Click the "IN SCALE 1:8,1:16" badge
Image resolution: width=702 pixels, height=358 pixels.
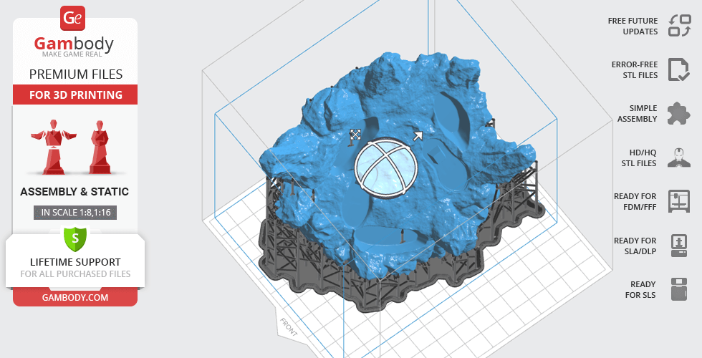pos(75,212)
